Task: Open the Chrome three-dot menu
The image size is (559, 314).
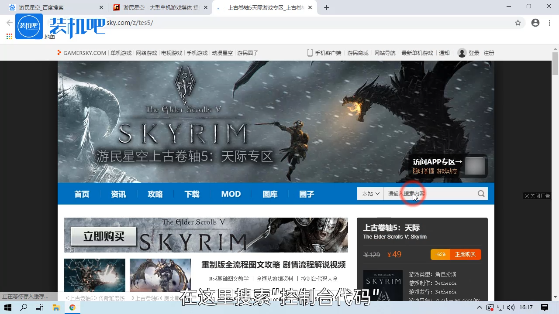Action: coord(549,23)
